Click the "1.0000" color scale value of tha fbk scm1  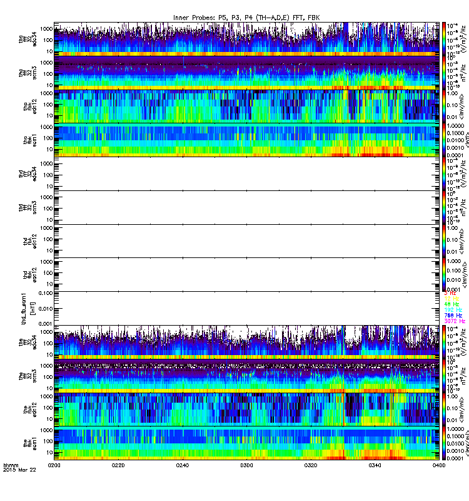click(x=455, y=126)
